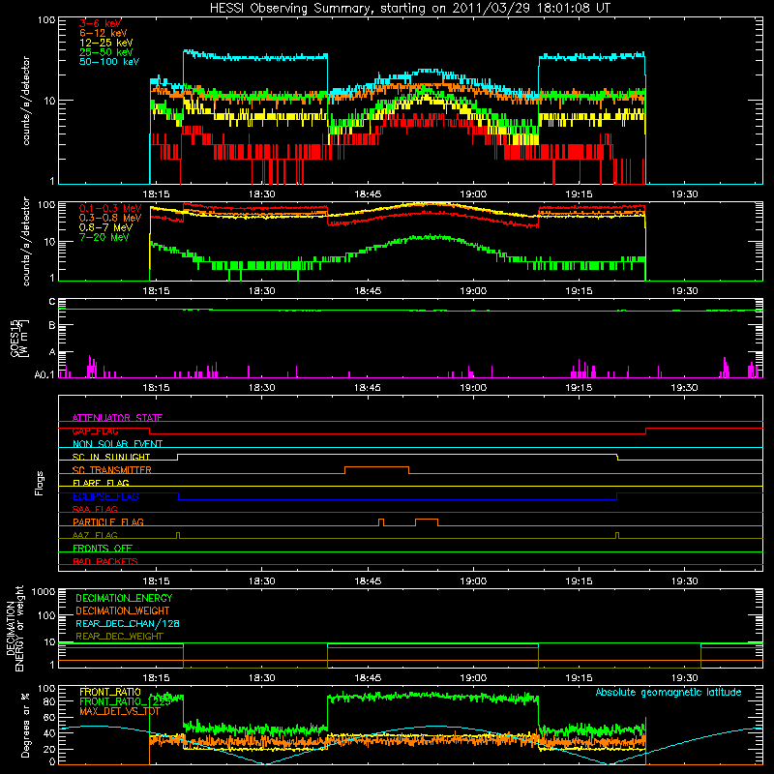This screenshot has height=774, width=774.
Task: Select the SC_IN_SUNLIGHT flag label
Action: (x=111, y=457)
